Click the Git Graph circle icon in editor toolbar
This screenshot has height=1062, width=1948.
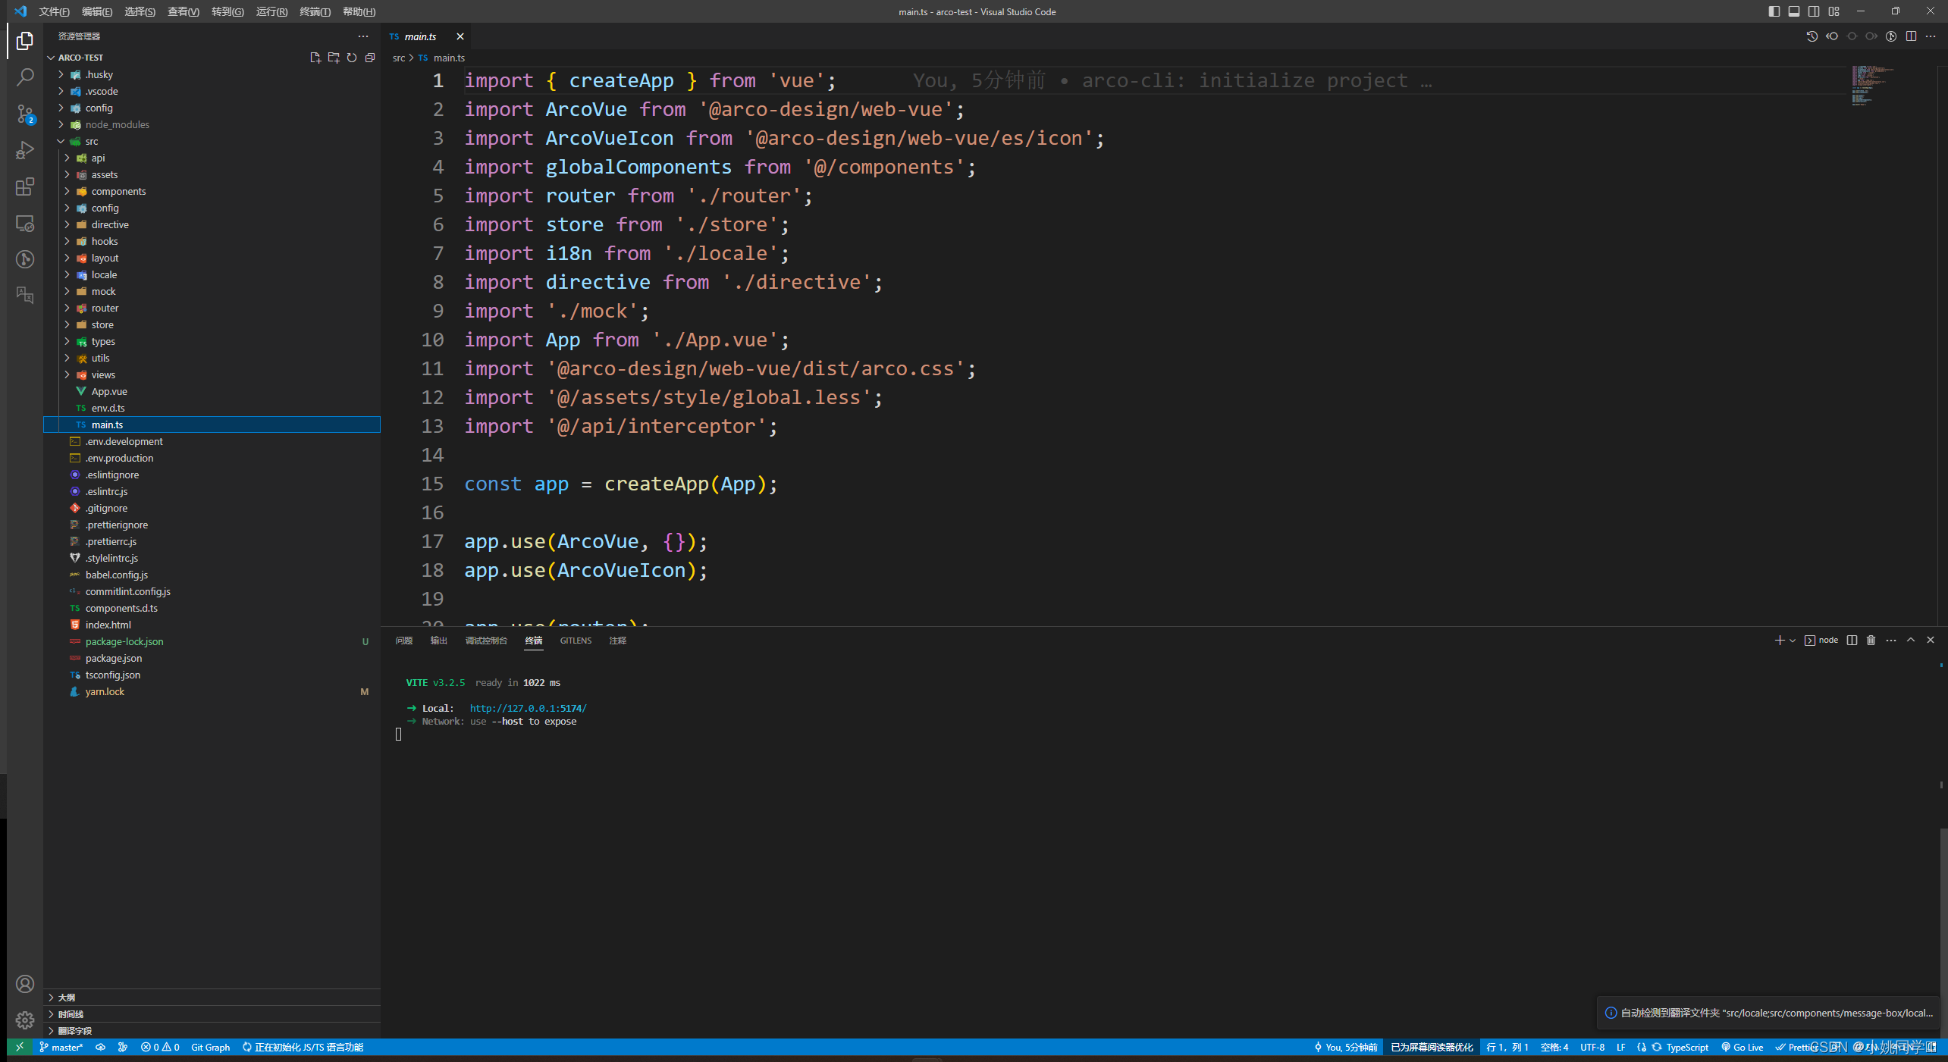click(x=1891, y=36)
